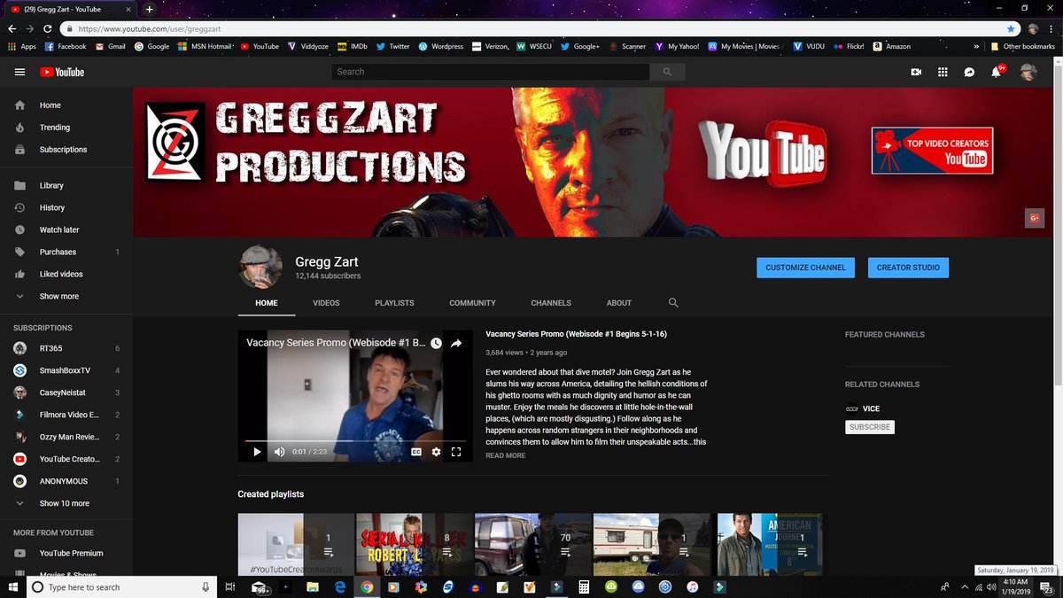Open Subscriptions in the sidebar
The width and height of the screenshot is (1063, 598).
coord(63,150)
